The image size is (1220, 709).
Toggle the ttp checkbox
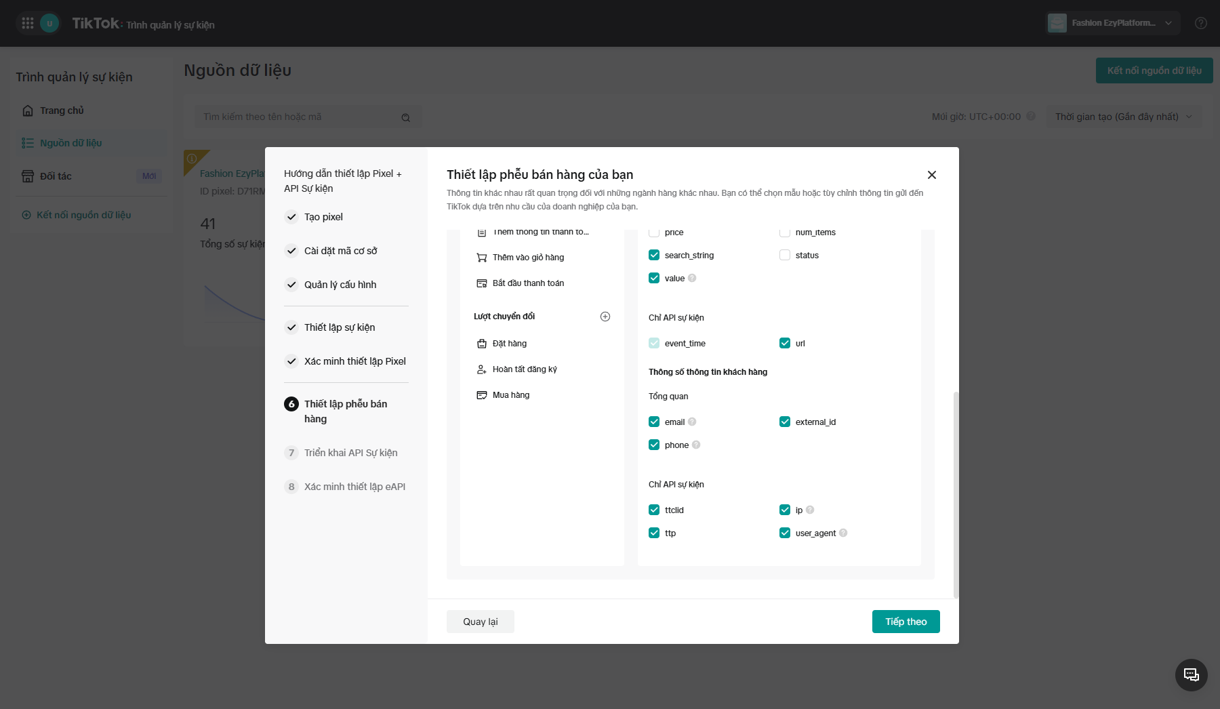coord(654,533)
